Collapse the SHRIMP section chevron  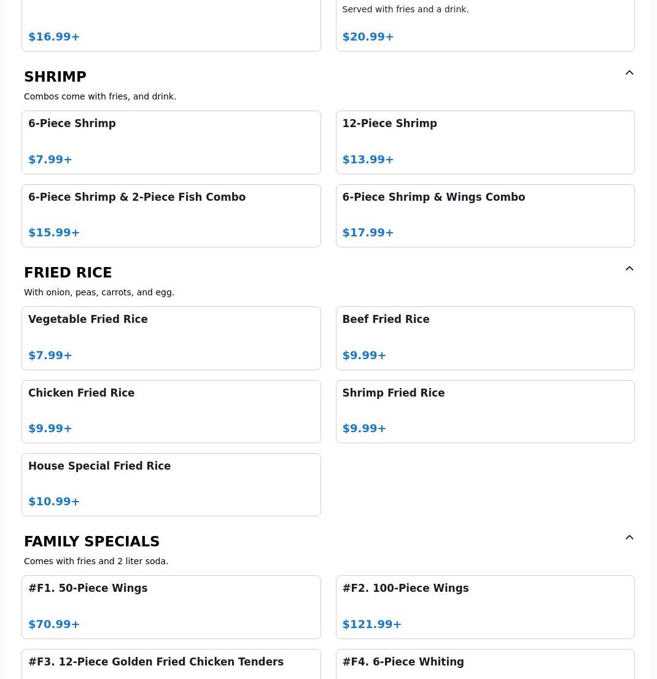coord(629,72)
